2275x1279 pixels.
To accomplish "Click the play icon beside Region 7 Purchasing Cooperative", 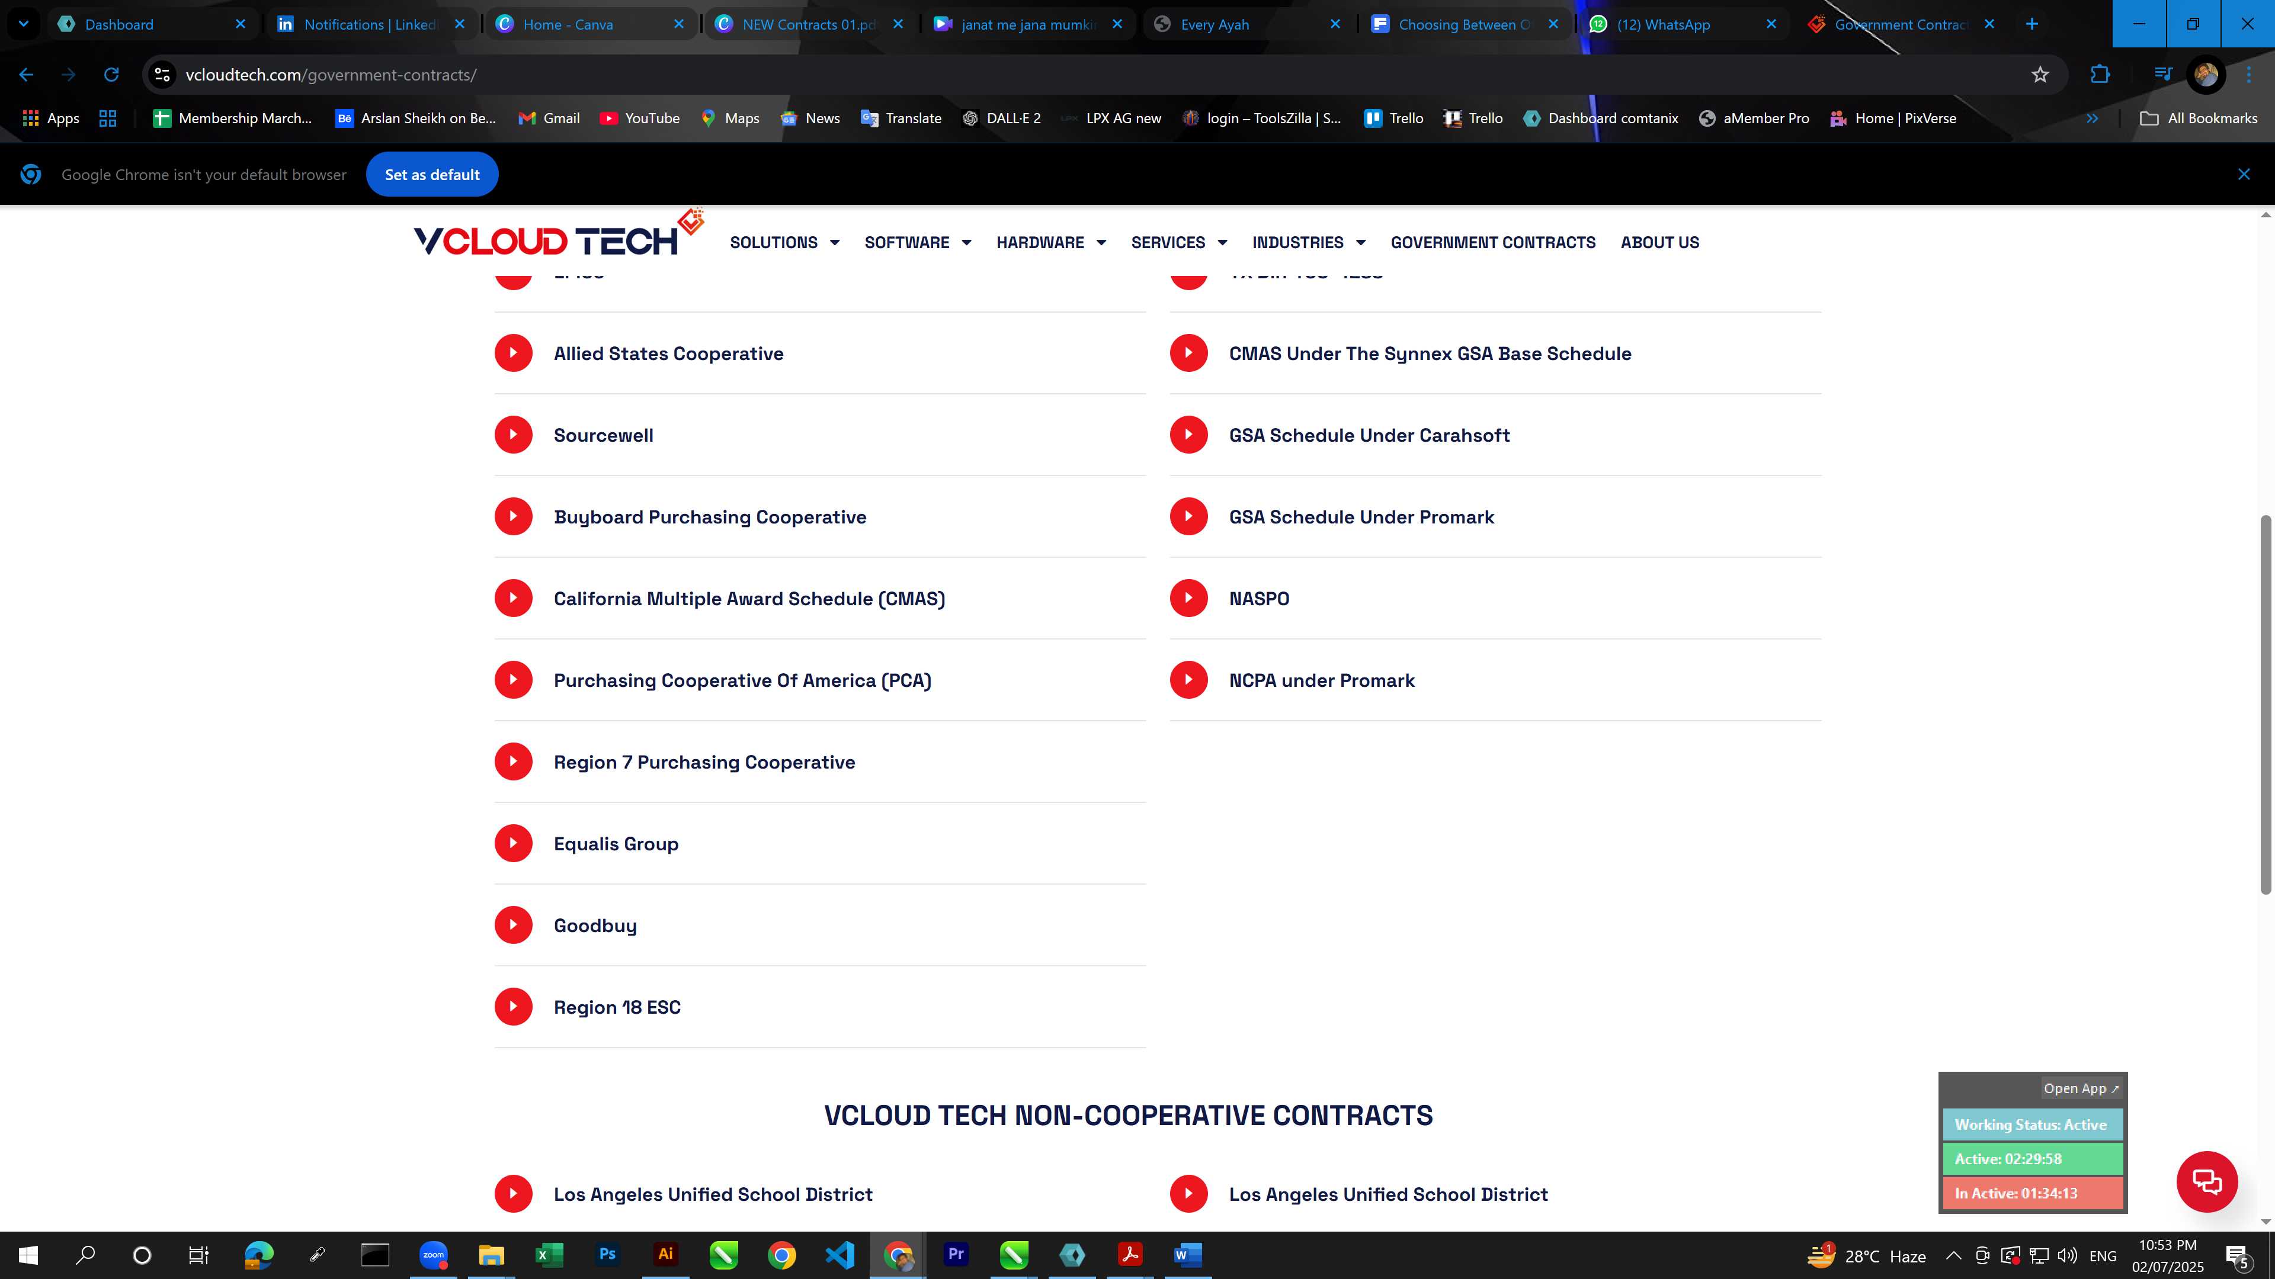I will tap(513, 761).
